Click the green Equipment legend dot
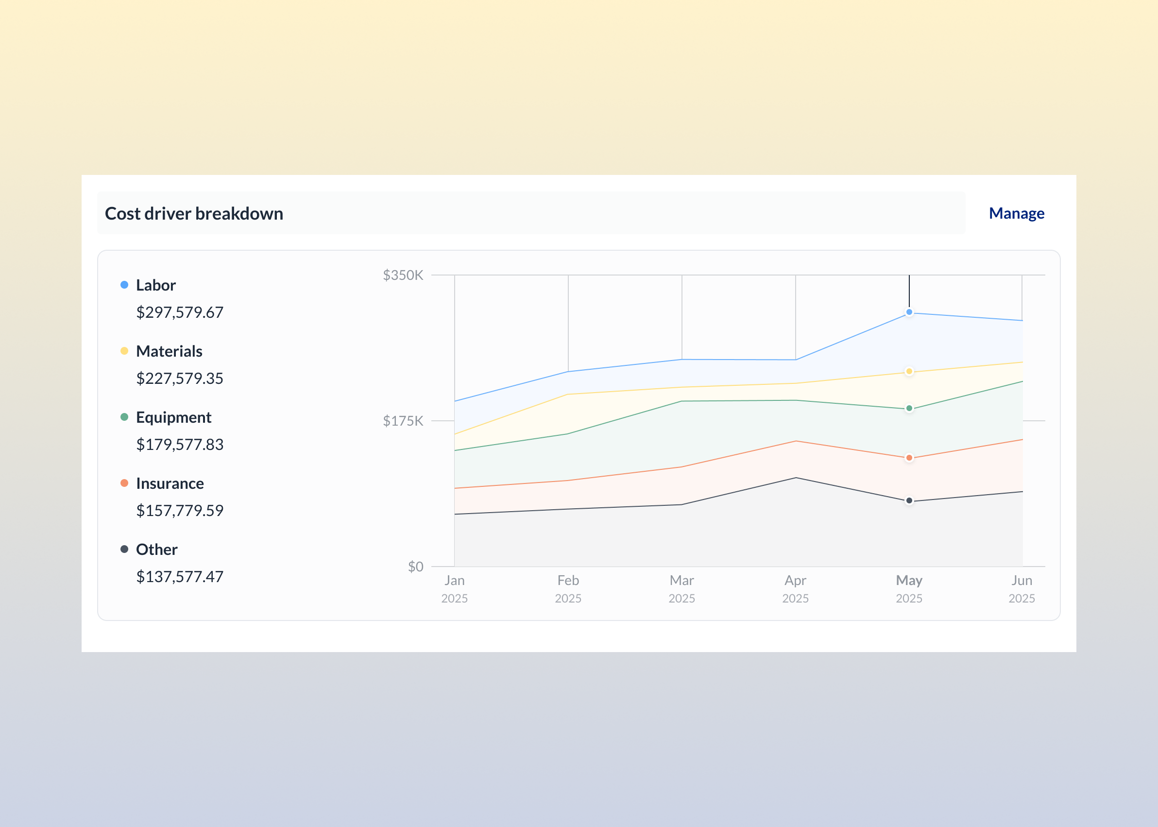This screenshot has width=1158, height=827. click(124, 417)
